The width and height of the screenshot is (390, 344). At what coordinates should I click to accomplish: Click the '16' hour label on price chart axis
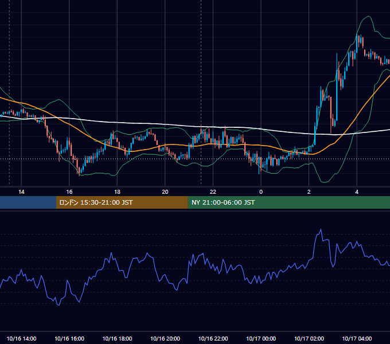click(69, 192)
